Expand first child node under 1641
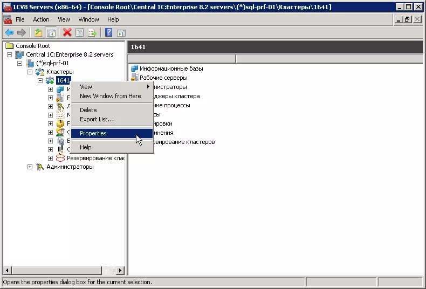 (50, 89)
